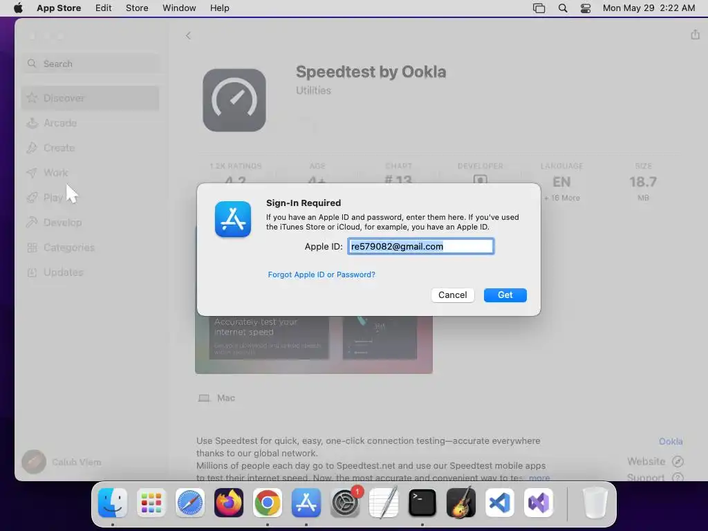The width and height of the screenshot is (708, 531).
Task: Launch Google Chrome from the Dock
Action: (268, 503)
